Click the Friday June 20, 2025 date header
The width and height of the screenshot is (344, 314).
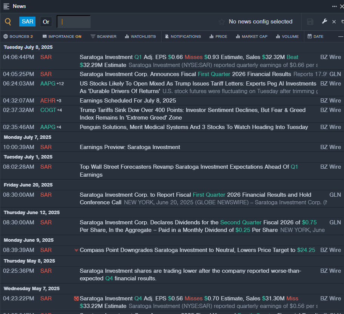(28, 185)
